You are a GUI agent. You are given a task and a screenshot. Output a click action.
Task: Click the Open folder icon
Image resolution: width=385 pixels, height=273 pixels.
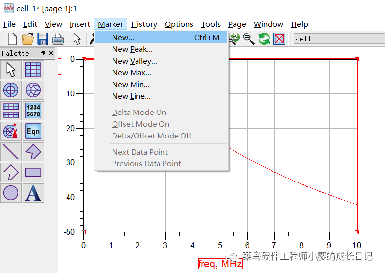[x=28, y=39]
